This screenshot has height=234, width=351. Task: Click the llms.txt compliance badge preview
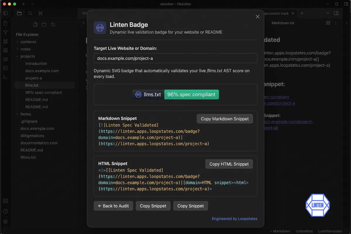175,94
